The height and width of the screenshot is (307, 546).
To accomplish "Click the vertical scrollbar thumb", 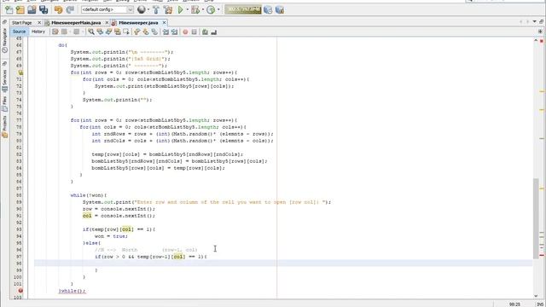I will (536, 218).
